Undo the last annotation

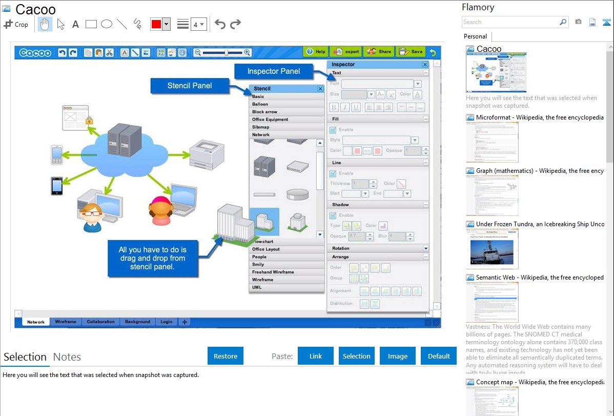pyautogui.click(x=220, y=24)
